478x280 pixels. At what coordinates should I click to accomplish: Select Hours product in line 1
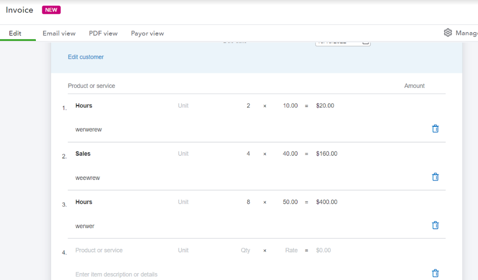pos(84,106)
